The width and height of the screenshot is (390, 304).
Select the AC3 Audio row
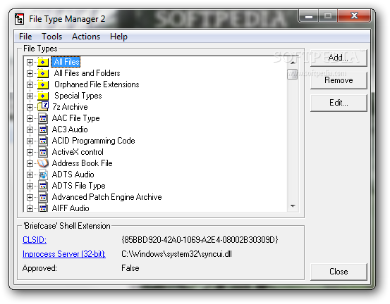(x=70, y=129)
